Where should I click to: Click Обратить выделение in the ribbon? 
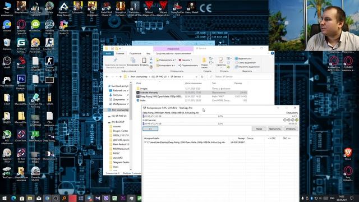(x=247, y=67)
